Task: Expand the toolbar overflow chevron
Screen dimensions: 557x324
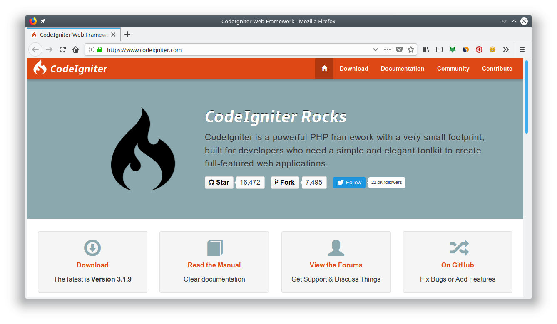Action: (x=506, y=49)
